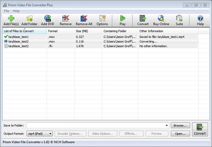Image resolution: width=212 pixels, height=147 pixels.
Task: Click the Browse... button
Action: point(180,125)
